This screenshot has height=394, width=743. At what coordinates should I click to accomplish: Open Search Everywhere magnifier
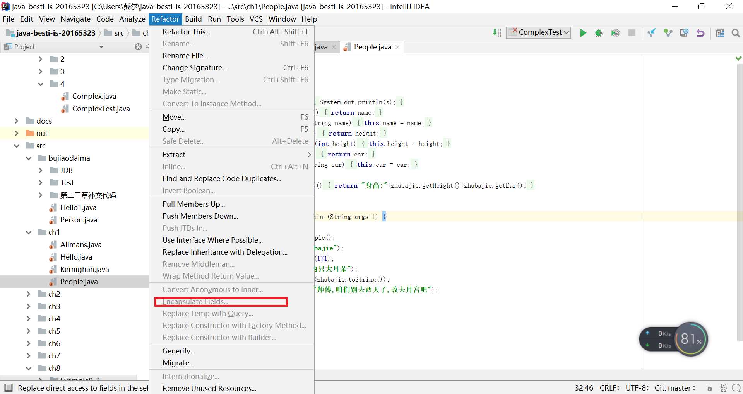coord(736,33)
